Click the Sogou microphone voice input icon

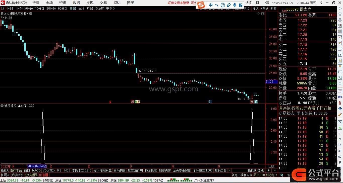(x=235, y=5)
